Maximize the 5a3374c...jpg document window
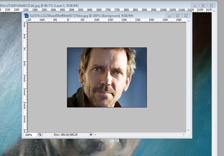This screenshot has height=156, width=224. (x=178, y=16)
